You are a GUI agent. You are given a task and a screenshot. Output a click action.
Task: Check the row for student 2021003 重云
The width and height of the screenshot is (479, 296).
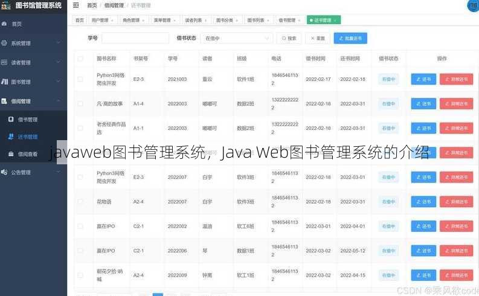pyautogui.click(x=80, y=79)
